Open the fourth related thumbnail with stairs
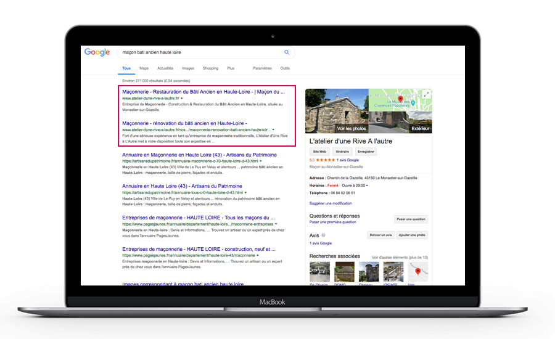Viewport: 555px width, 339px height. (393, 272)
